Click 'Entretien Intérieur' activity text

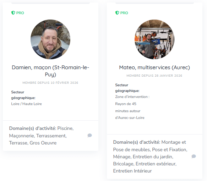click(x=132, y=171)
